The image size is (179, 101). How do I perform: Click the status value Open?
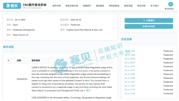15,25
